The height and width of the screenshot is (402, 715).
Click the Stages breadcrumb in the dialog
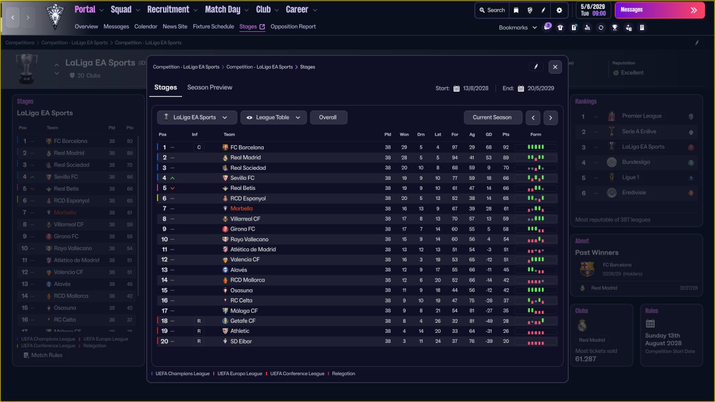pyautogui.click(x=308, y=67)
